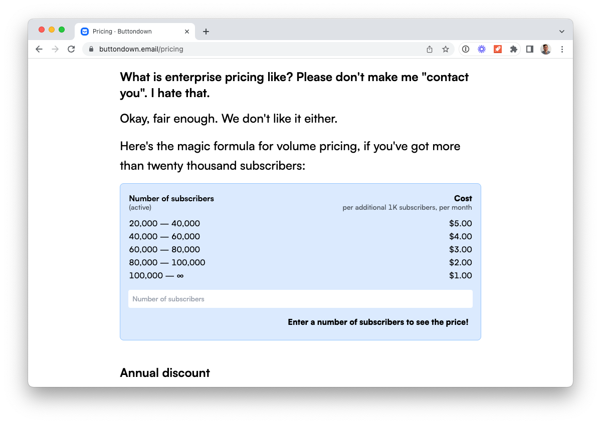The width and height of the screenshot is (601, 424).
Task: Open the page share icon
Action: (429, 49)
